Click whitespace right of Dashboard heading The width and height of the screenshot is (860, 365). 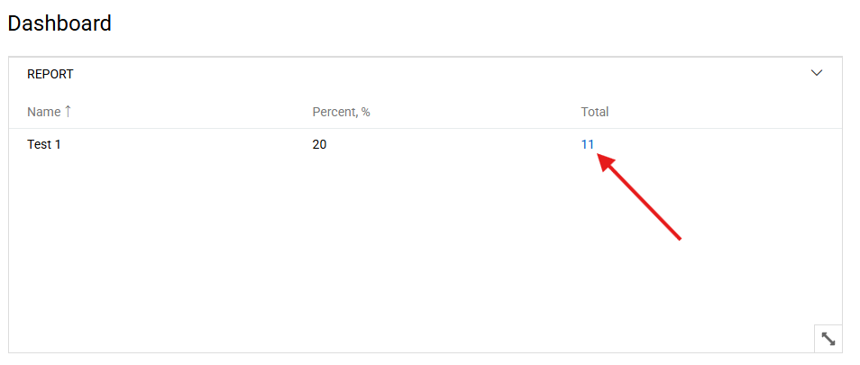tap(451, 23)
